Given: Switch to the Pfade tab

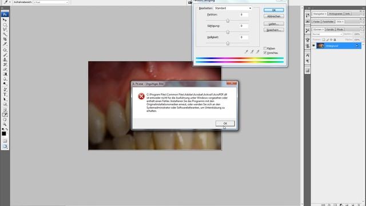Looking at the screenshot, I should point(340,29).
